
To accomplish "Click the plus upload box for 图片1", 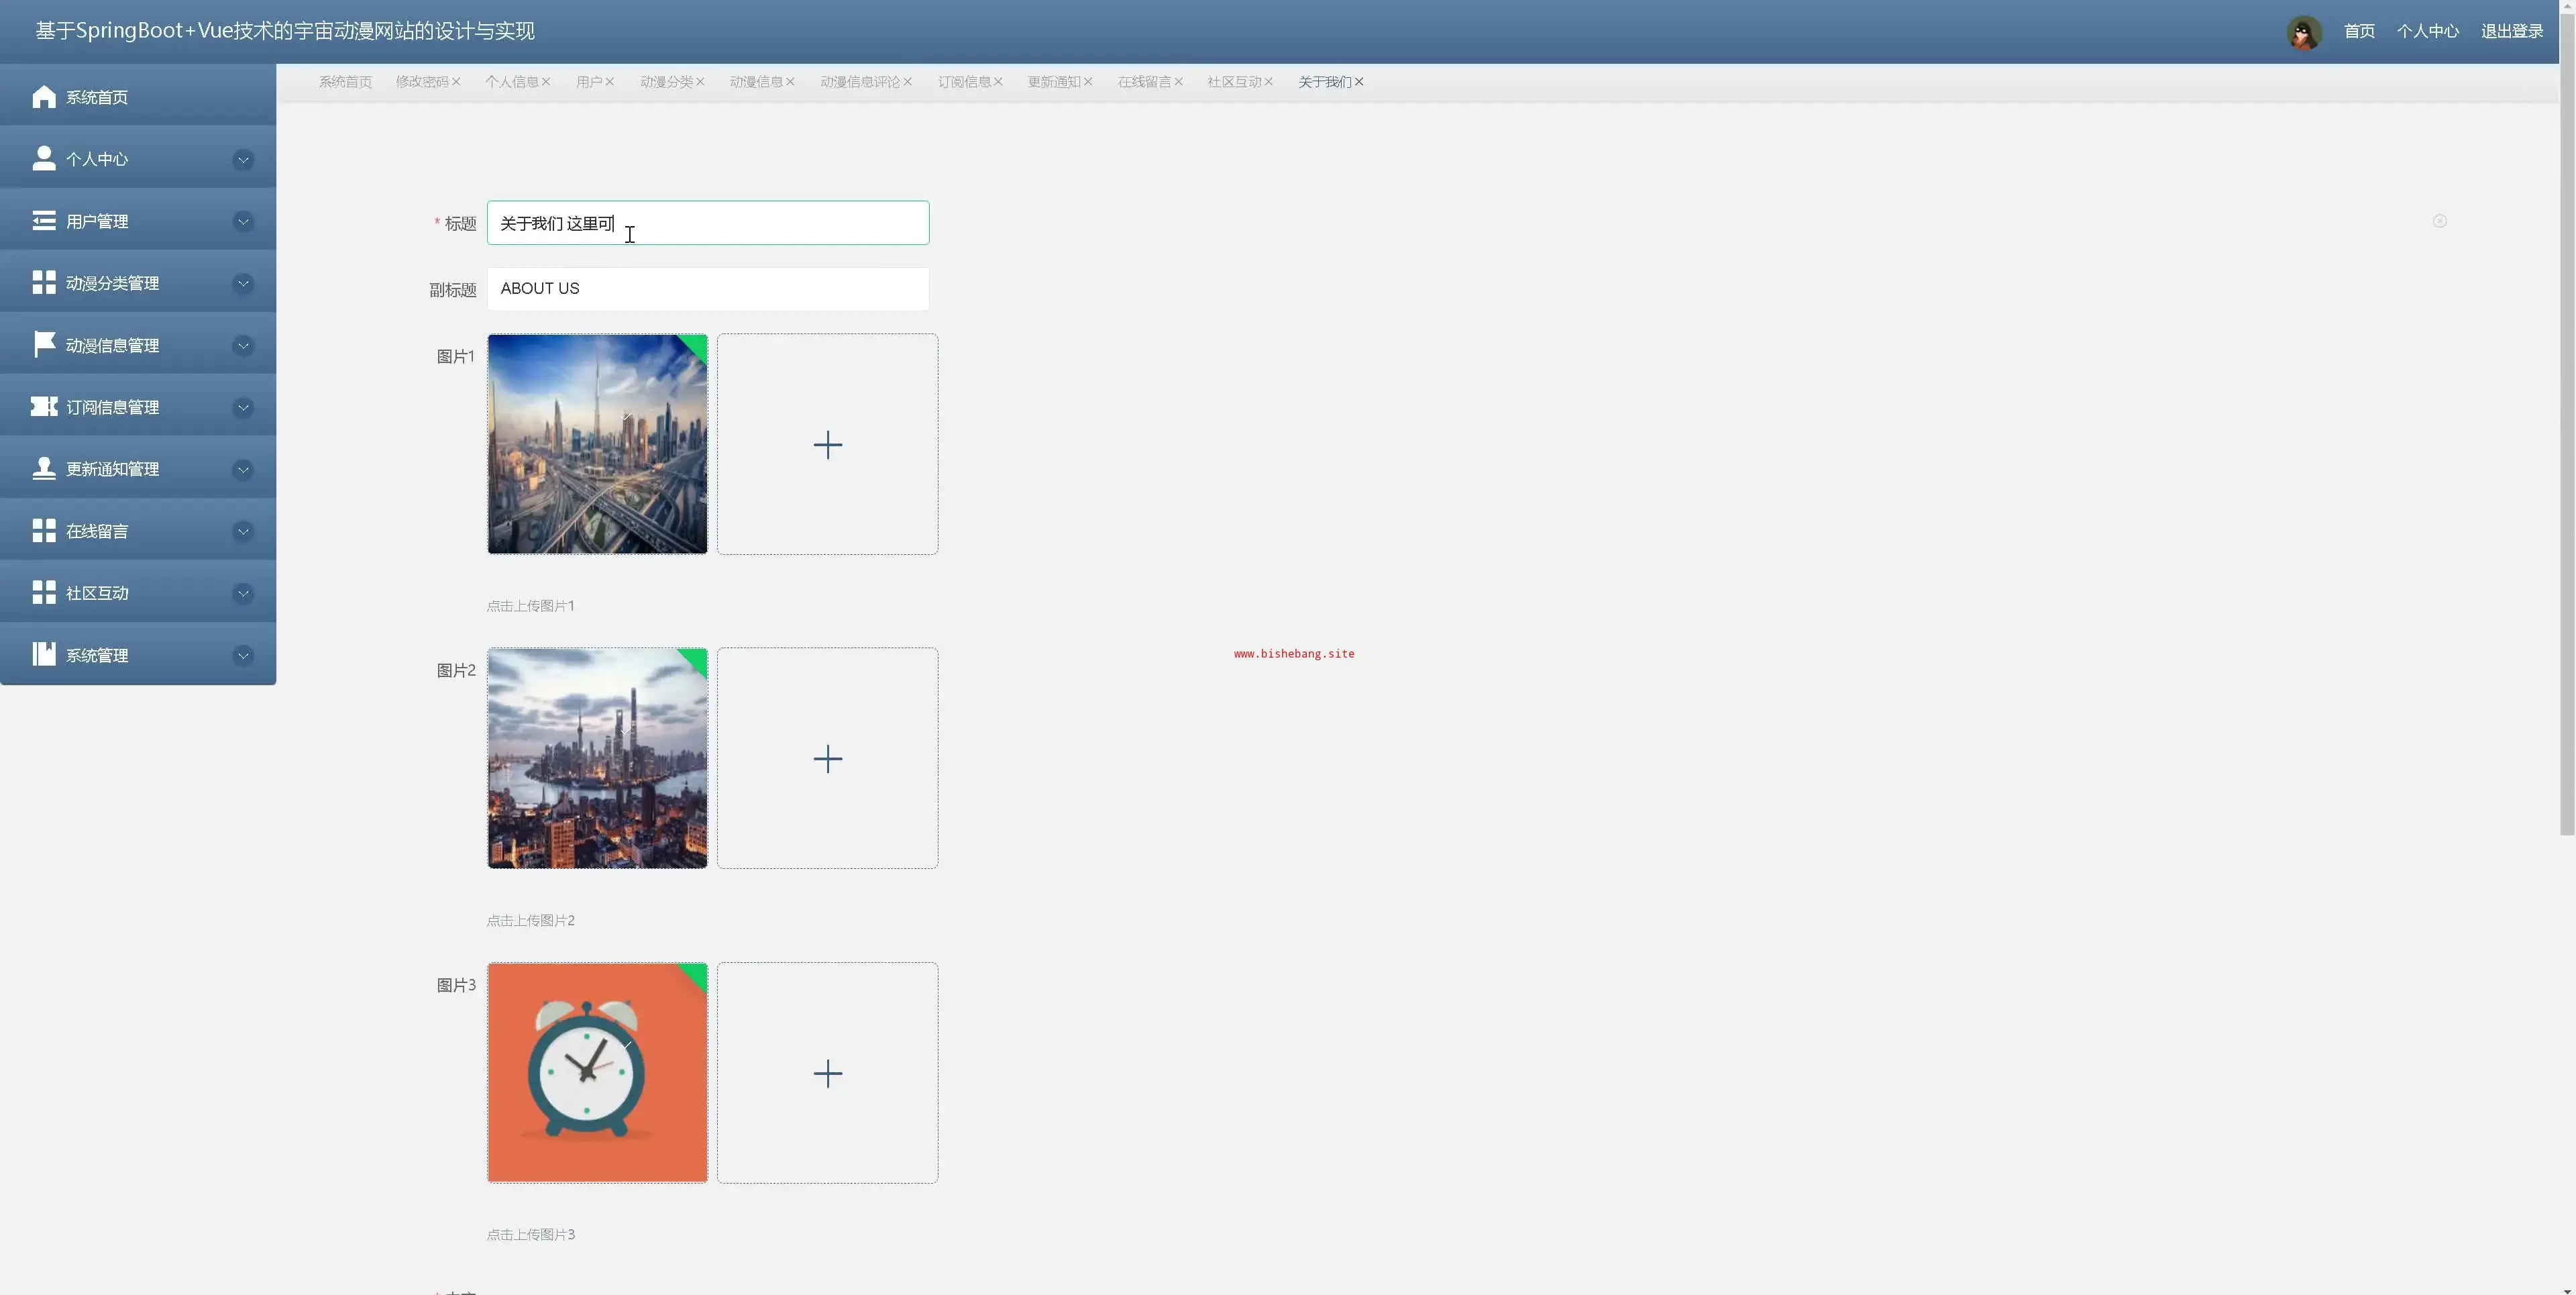I will [827, 445].
